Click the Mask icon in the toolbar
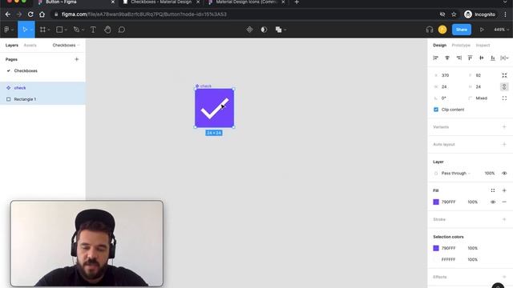Viewport: 513px width, 288px height. click(264, 30)
